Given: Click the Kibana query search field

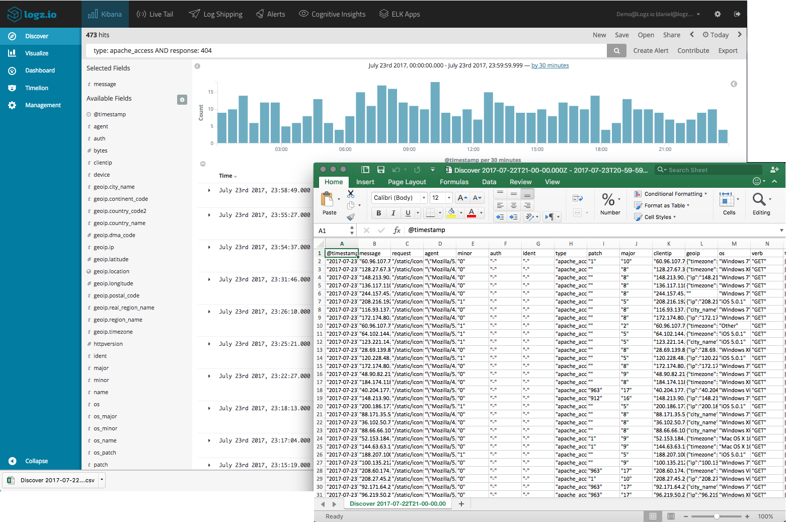Looking at the screenshot, I should (x=347, y=51).
